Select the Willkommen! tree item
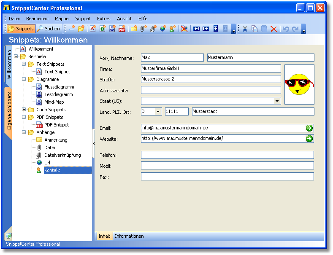Viewport: 333px width, 255px height. click(41, 49)
